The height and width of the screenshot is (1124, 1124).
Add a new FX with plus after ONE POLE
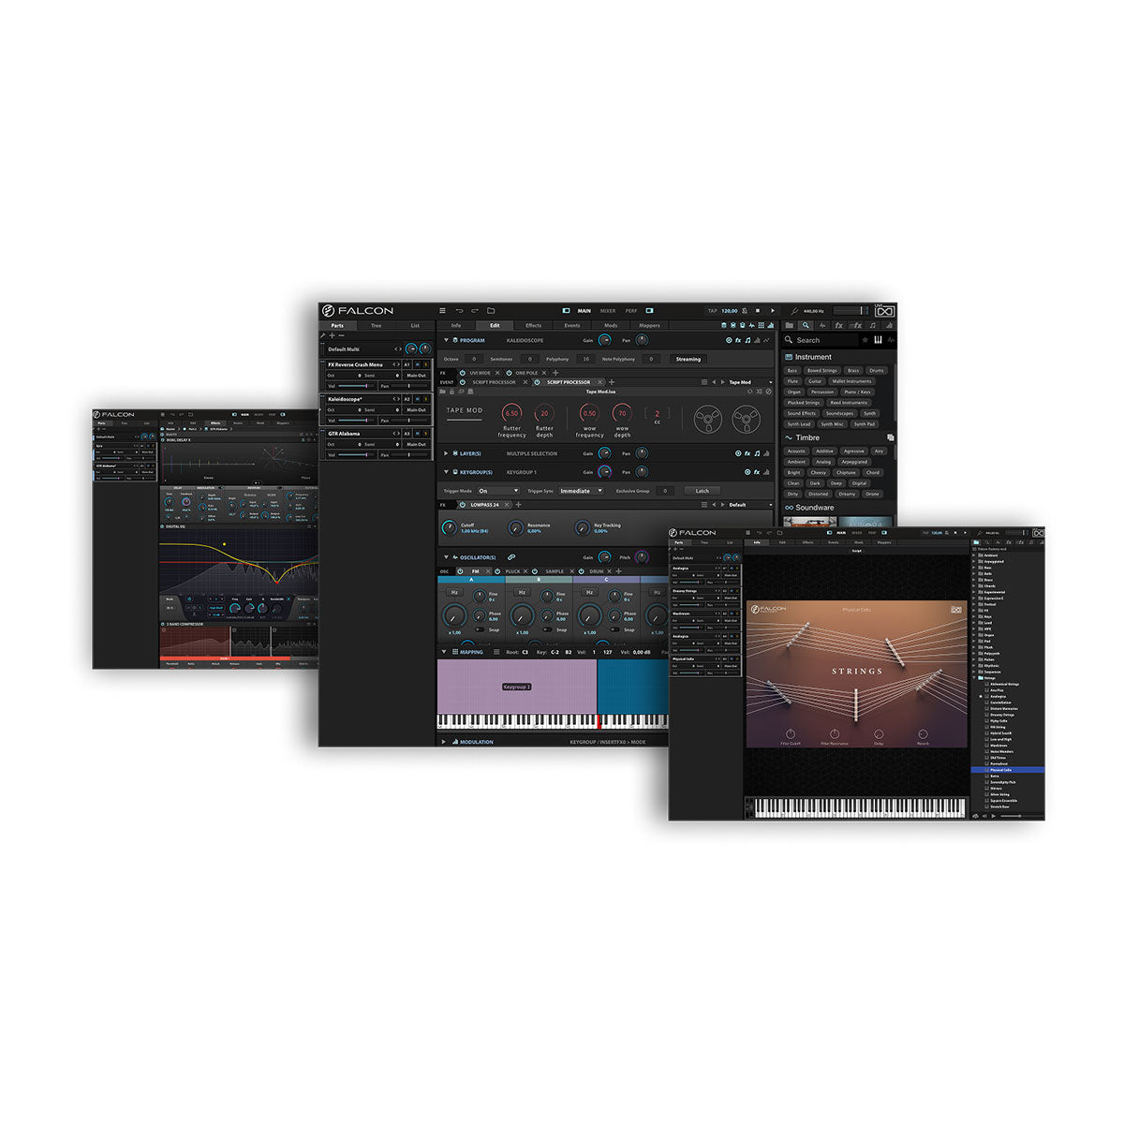click(x=555, y=373)
